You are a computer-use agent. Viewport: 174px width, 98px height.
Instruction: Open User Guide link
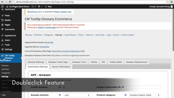[100, 35]
